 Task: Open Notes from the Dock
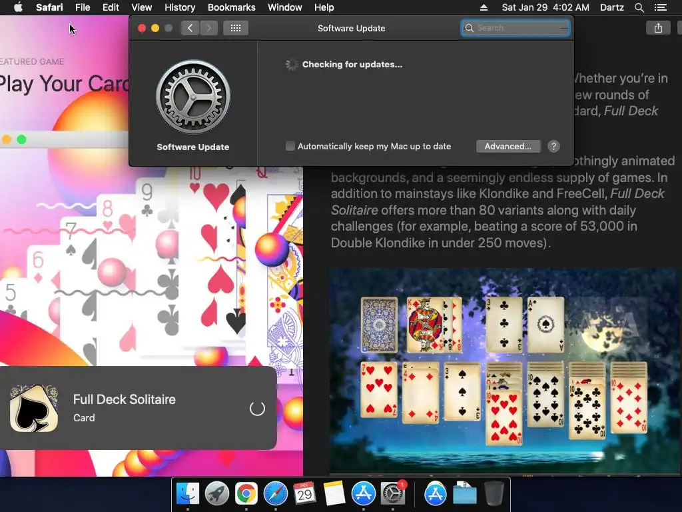click(334, 494)
